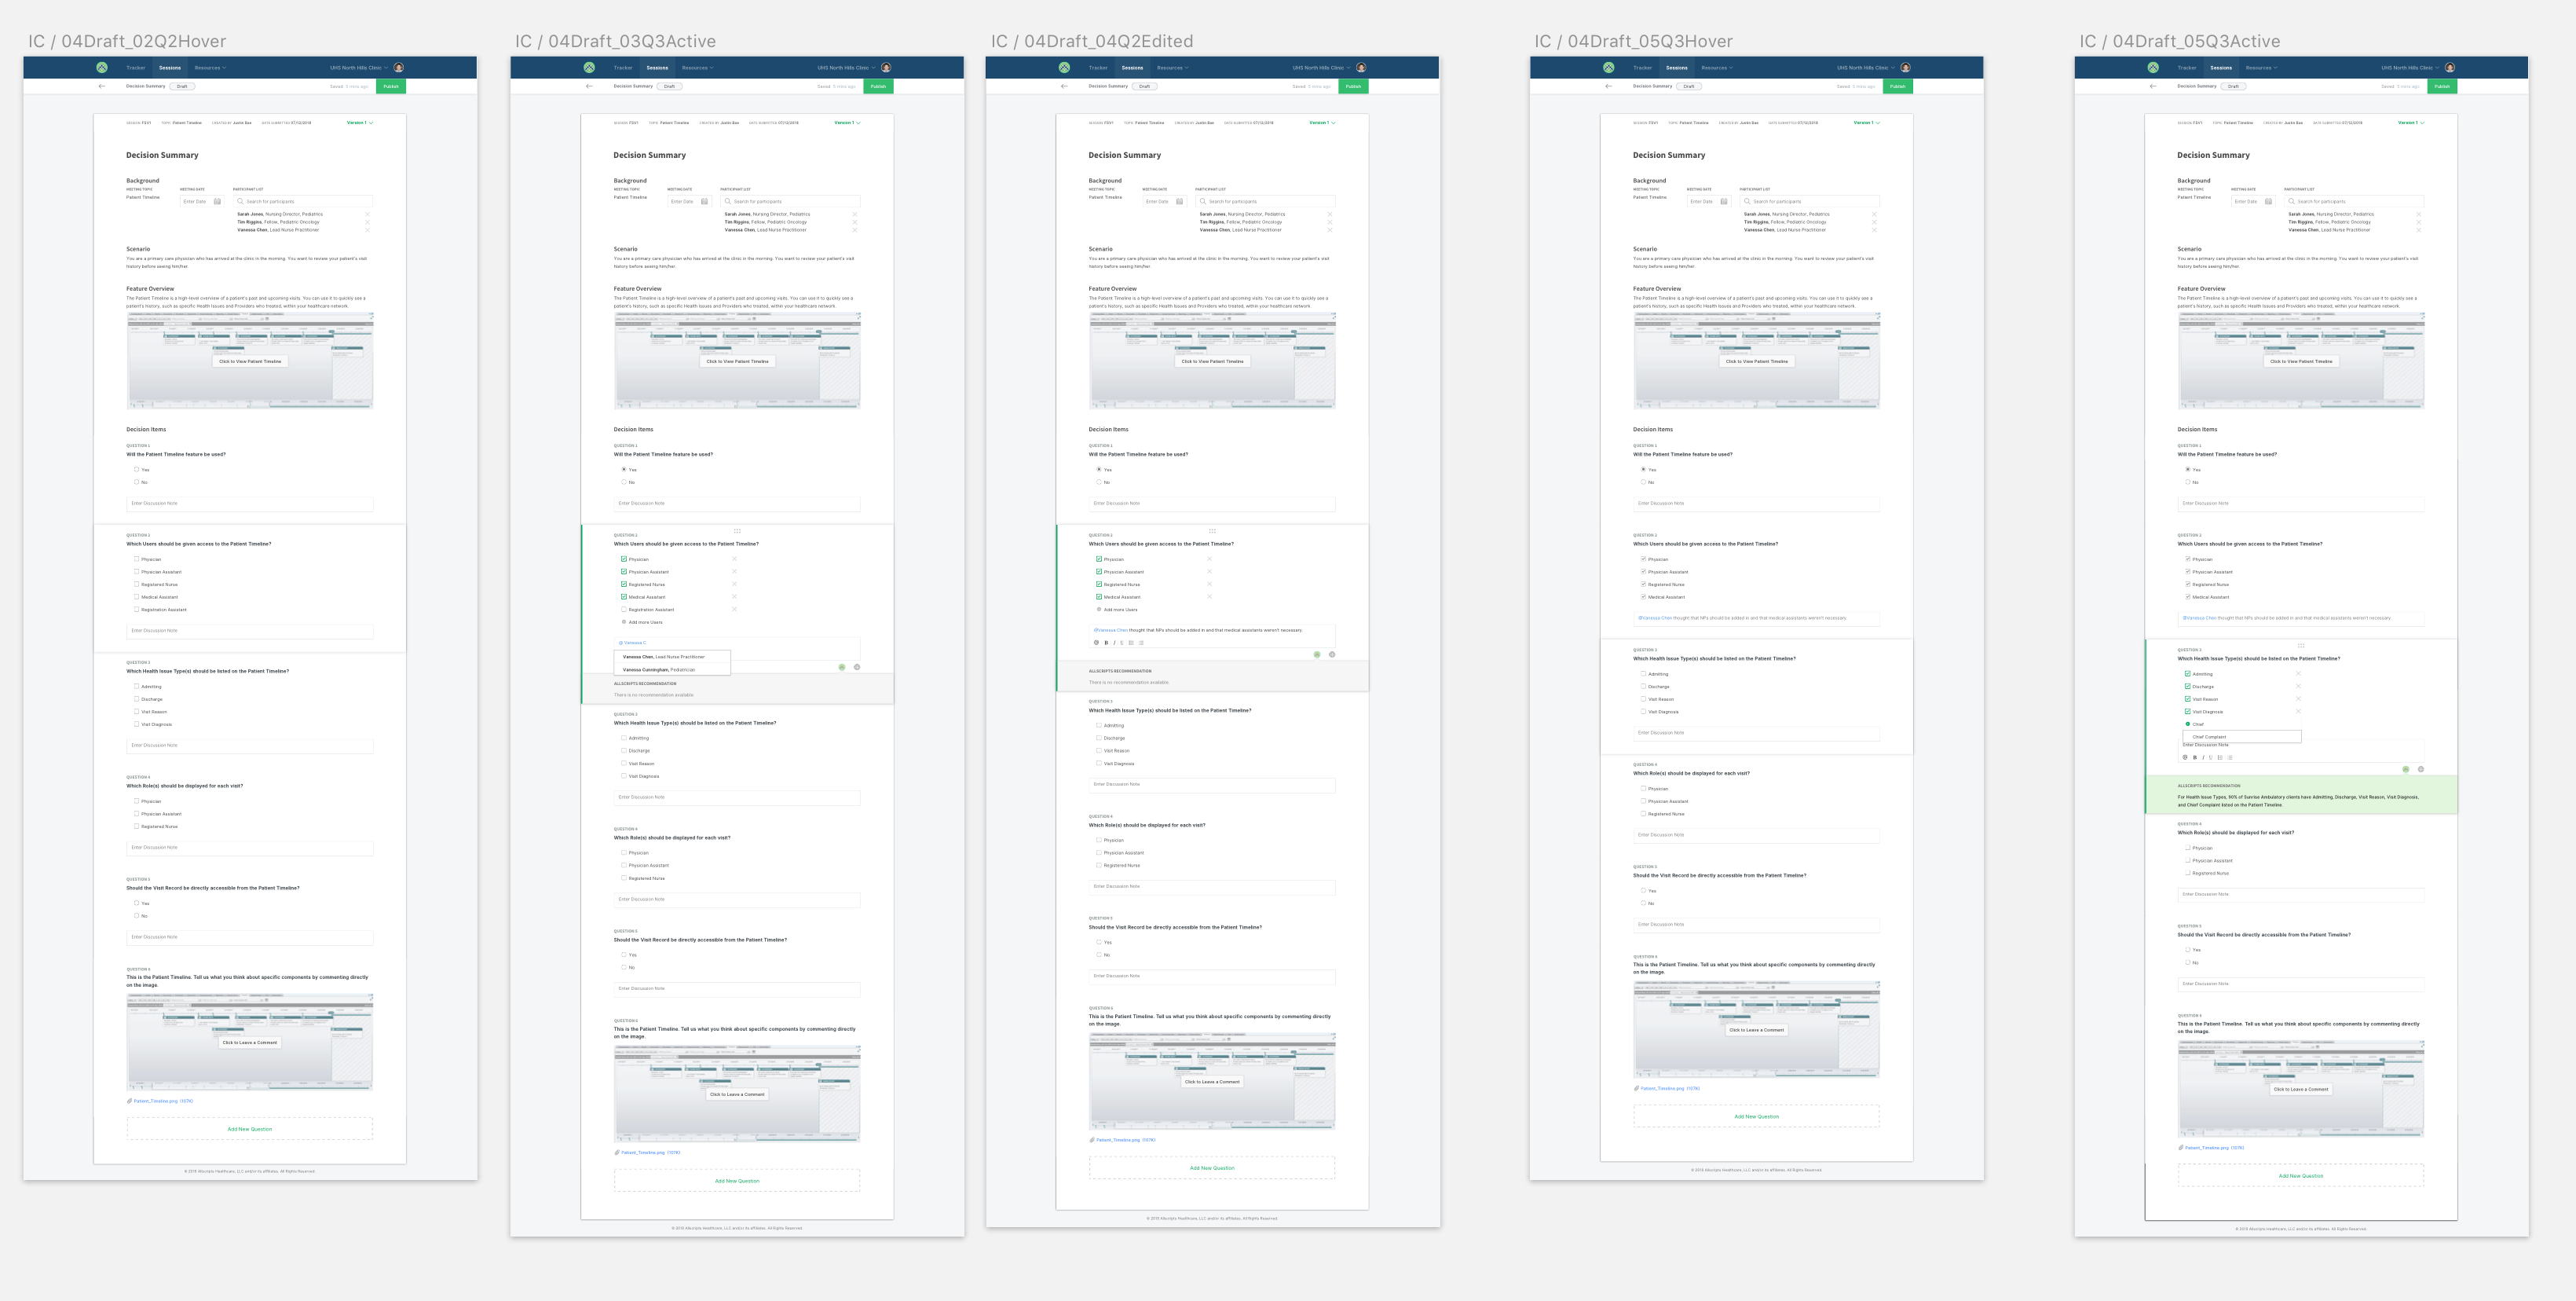Check Medical Assistant in 04Draft_02Q2Hover question 2

tap(136, 597)
